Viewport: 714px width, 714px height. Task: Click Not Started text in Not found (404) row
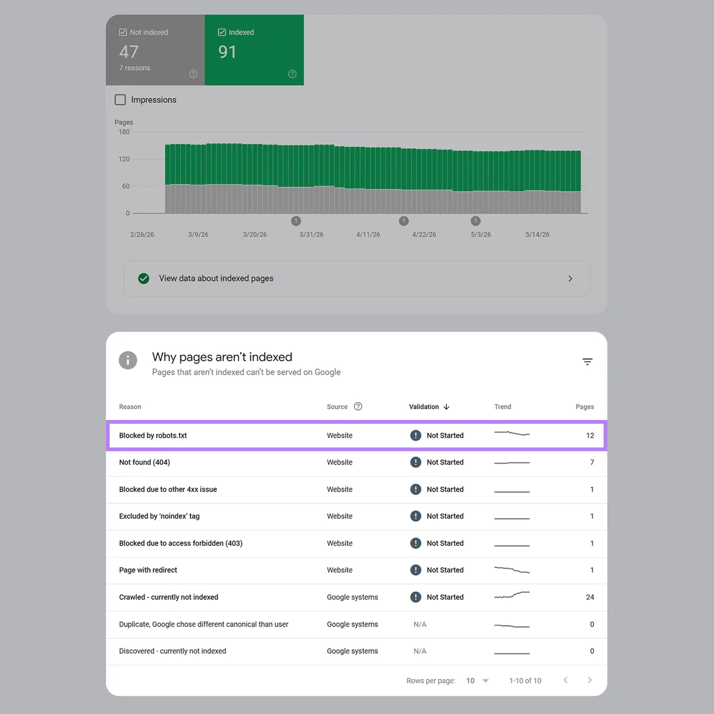click(x=445, y=462)
